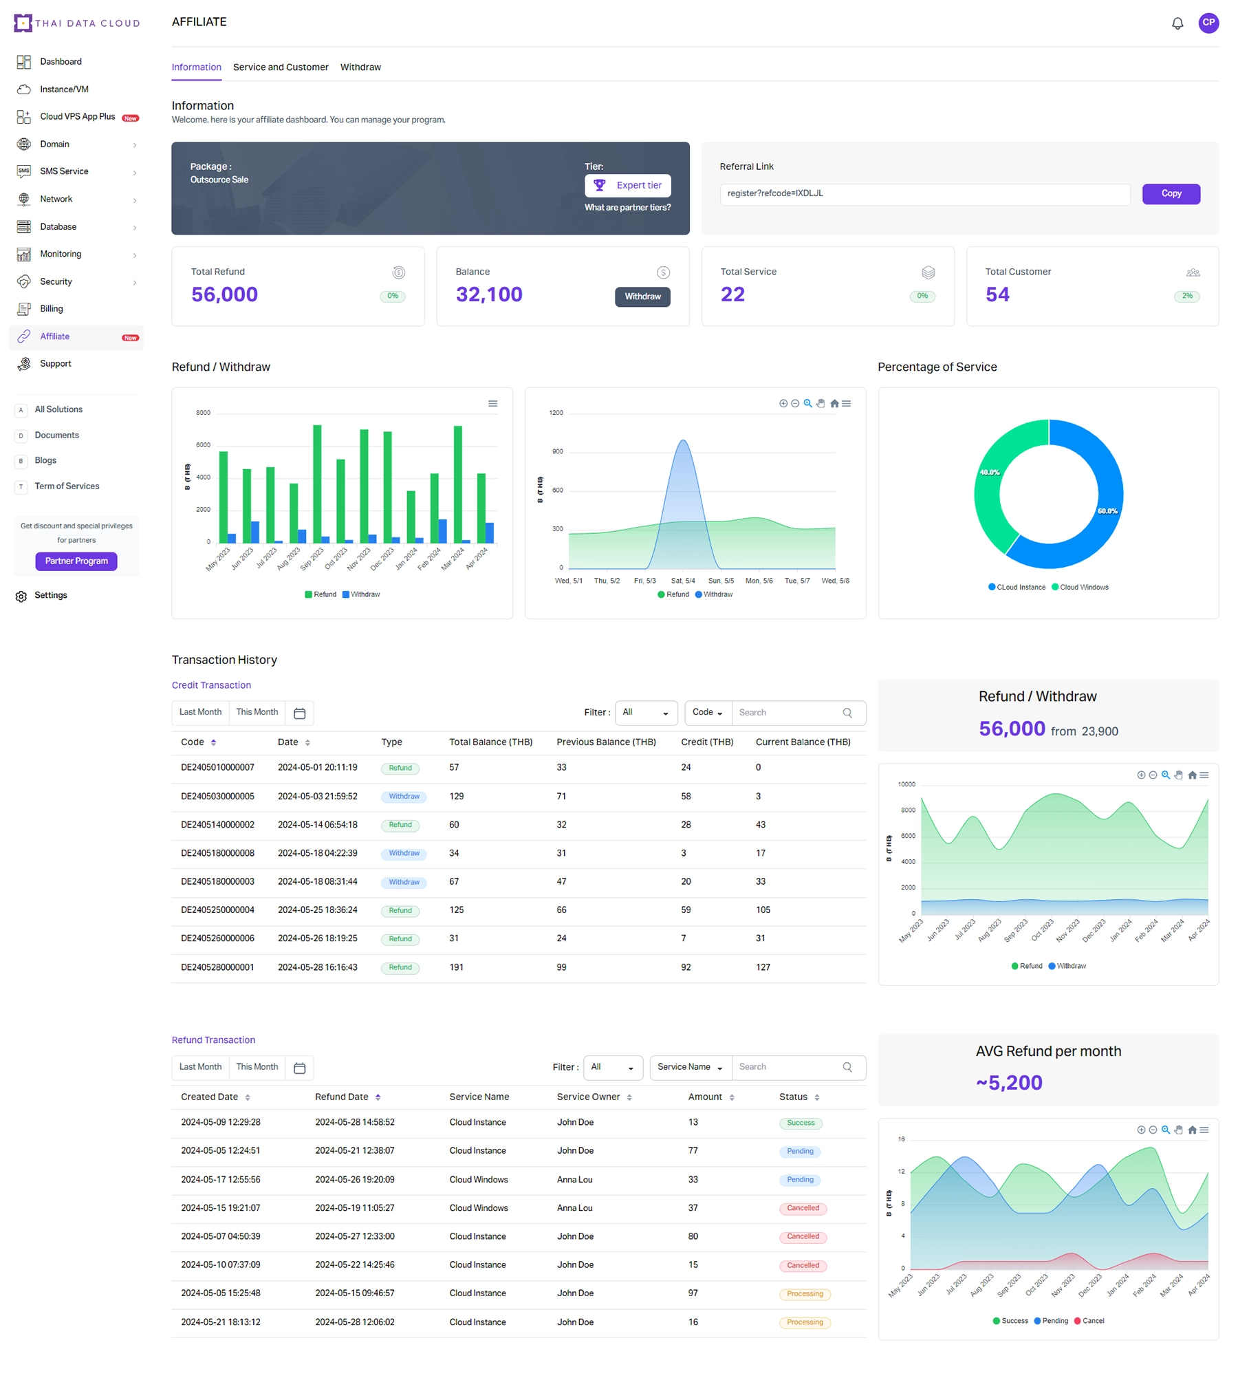The height and width of the screenshot is (1378, 1238).
Task: Expand the Security sidebar chevron
Action: (134, 282)
